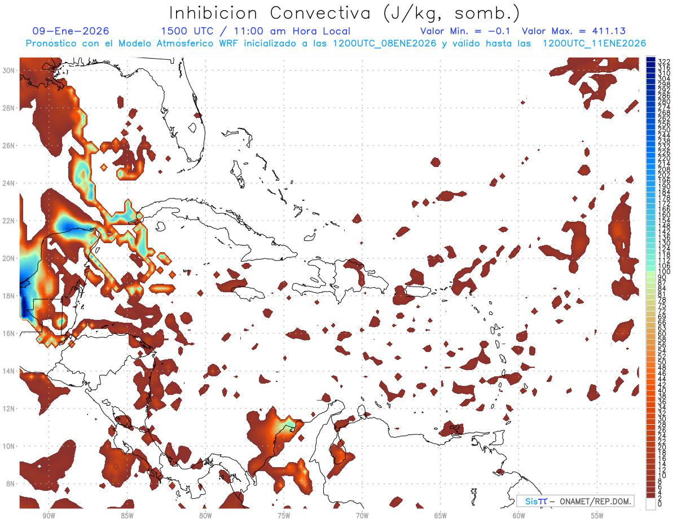Click the 10N latitude label
The height and width of the screenshot is (523, 677).
tap(10, 446)
